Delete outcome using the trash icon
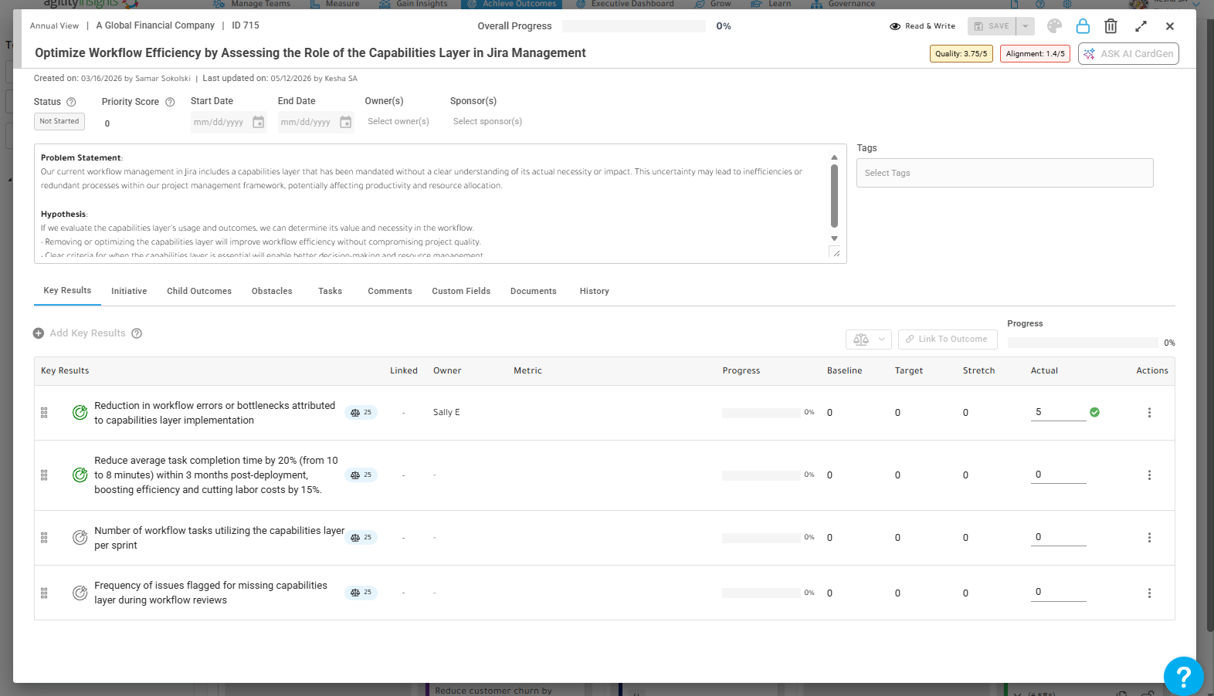The width and height of the screenshot is (1214, 696). 1111,26
